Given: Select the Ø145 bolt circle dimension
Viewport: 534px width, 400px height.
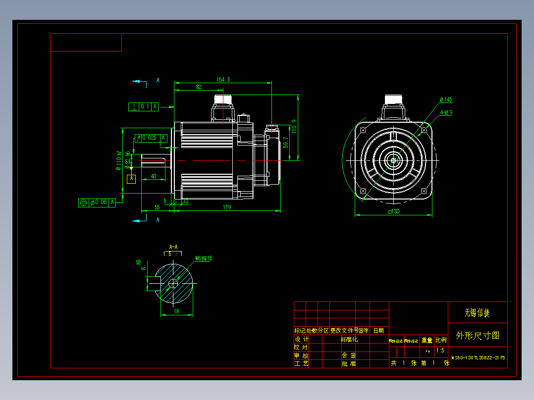Looking at the screenshot, I should (x=446, y=100).
